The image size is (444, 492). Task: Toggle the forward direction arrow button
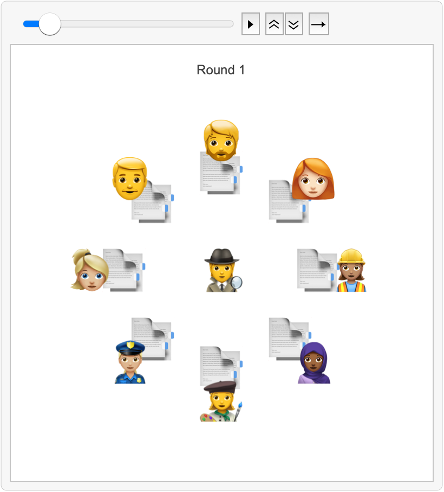click(x=319, y=24)
